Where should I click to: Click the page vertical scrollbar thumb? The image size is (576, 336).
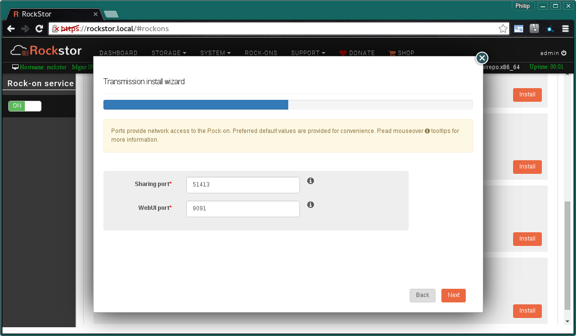567,256
